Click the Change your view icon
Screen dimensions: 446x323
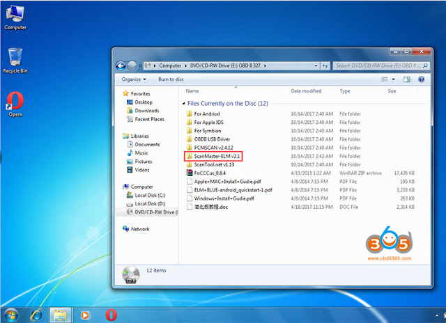(385, 79)
